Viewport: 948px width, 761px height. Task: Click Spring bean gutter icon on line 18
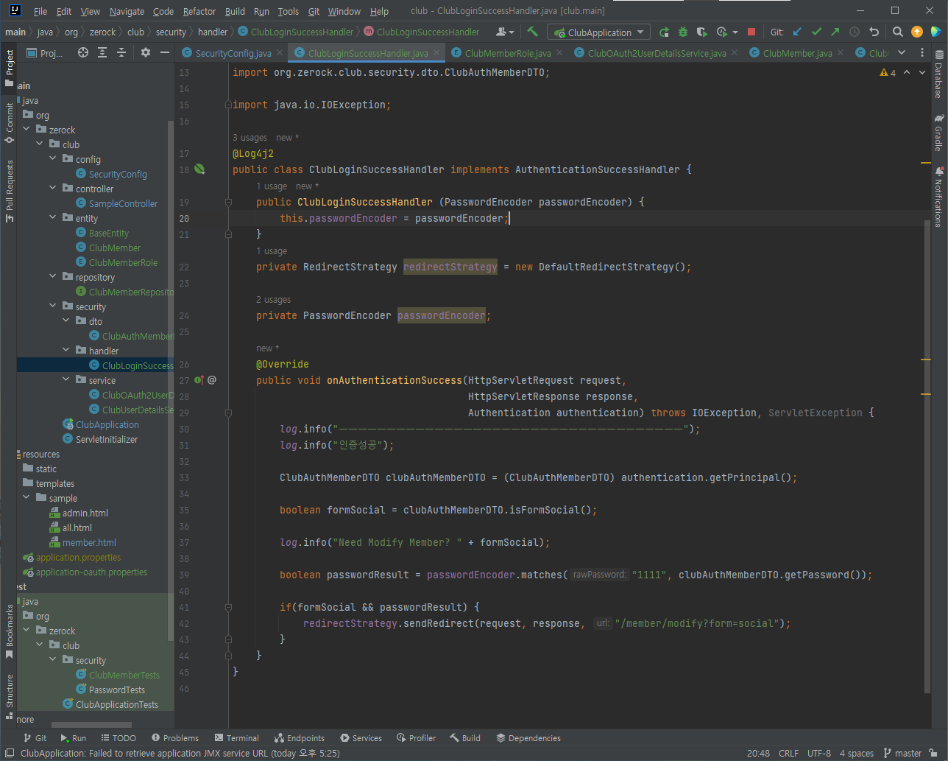coord(199,169)
